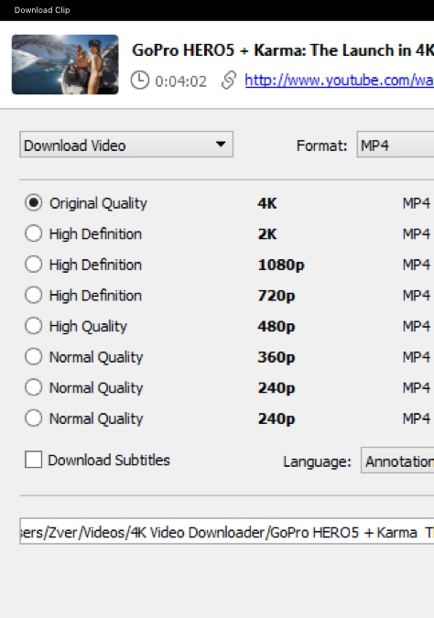Click the Language: label
The width and height of the screenshot is (434, 618).
tap(317, 461)
